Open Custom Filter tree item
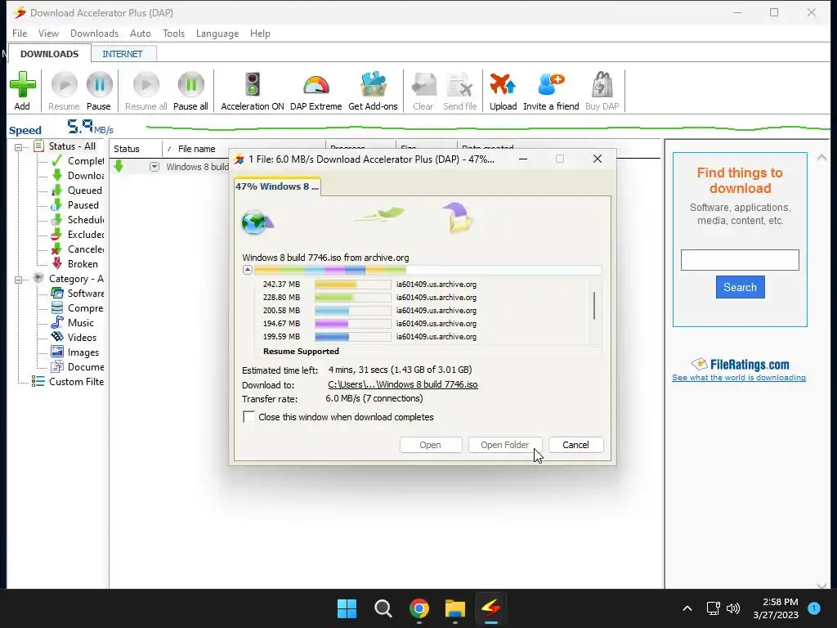Screen dimensions: 837x628 coord(68,381)
